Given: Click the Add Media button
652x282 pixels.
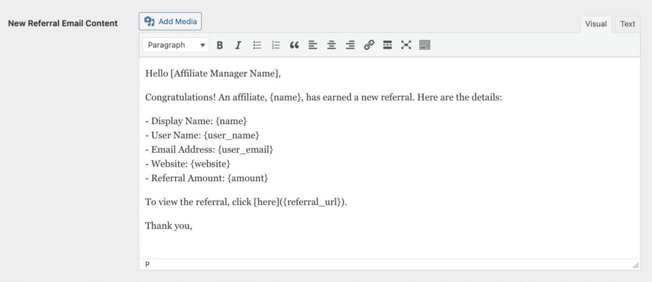Looking at the screenshot, I should coord(170,21).
